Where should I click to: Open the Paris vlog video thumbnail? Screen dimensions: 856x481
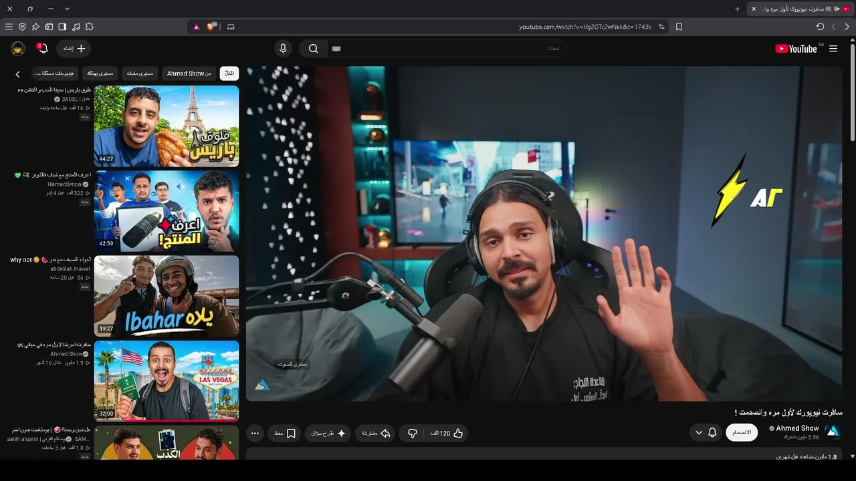[x=167, y=126]
